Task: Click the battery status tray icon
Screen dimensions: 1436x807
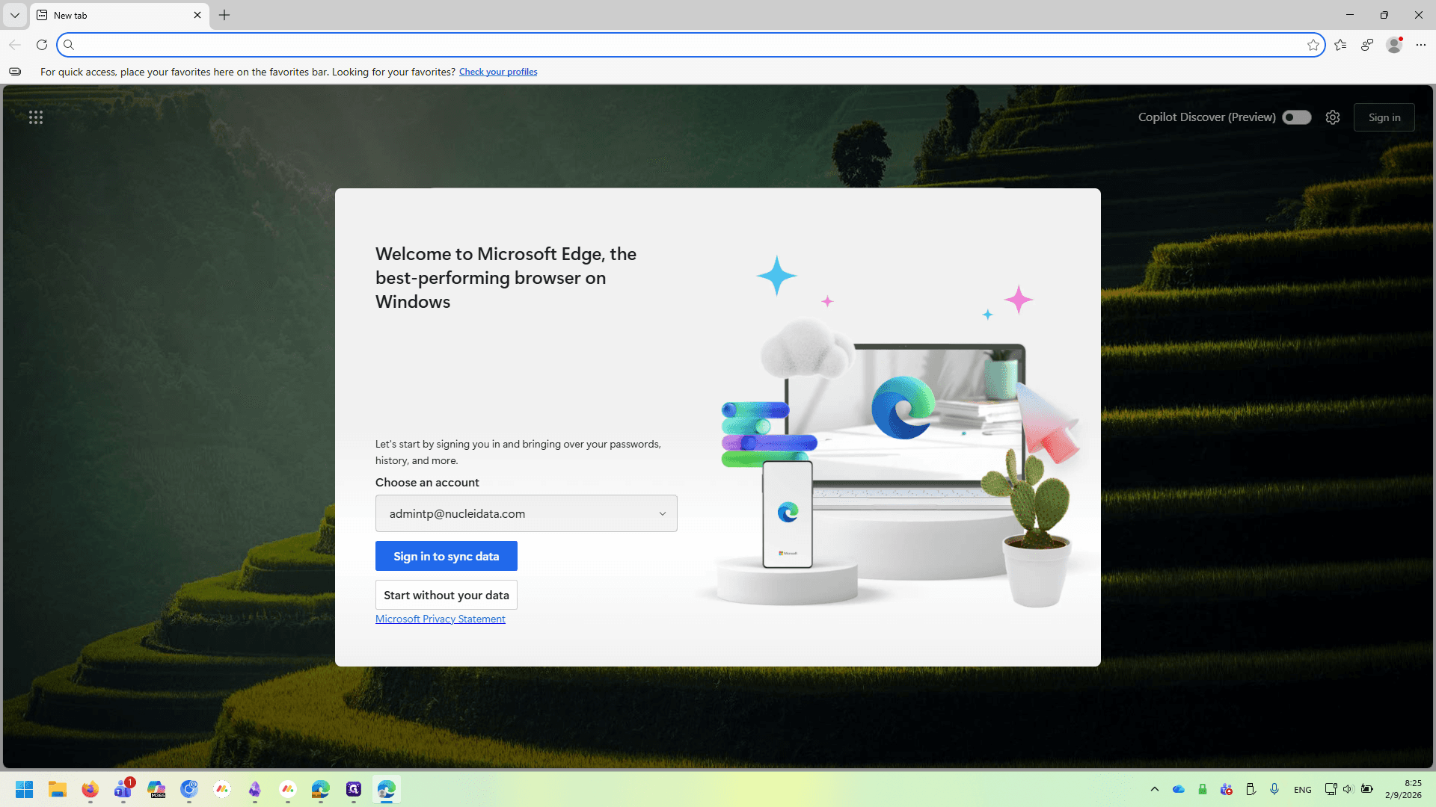Action: point(1367,789)
